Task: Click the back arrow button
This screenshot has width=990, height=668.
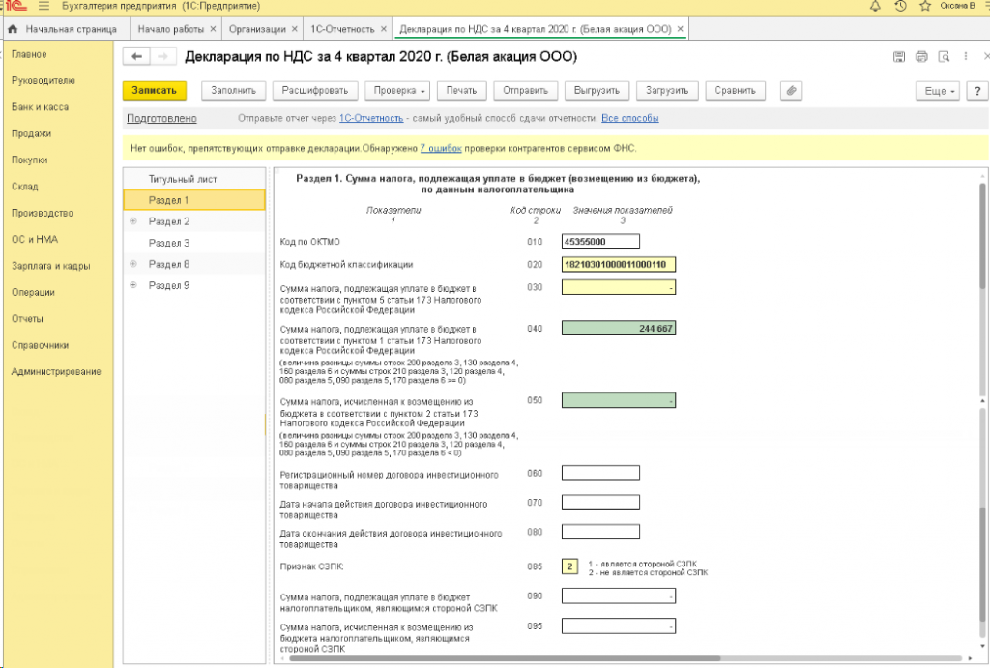Action: [136, 57]
